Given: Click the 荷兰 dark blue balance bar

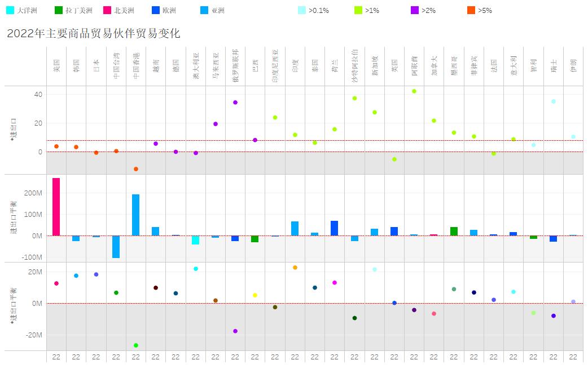Looking at the screenshot, I should (x=335, y=228).
